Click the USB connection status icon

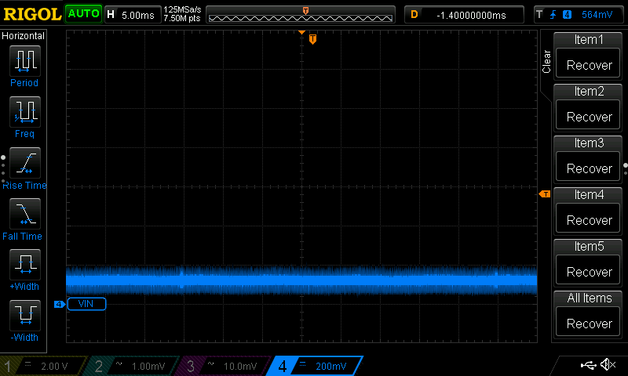click(x=588, y=365)
